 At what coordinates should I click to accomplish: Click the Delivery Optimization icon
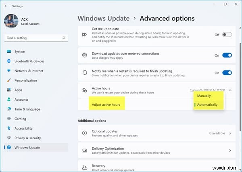click(x=85, y=150)
